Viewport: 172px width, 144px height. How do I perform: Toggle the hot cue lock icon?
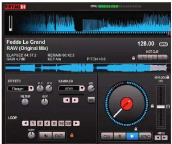click(x=134, y=58)
